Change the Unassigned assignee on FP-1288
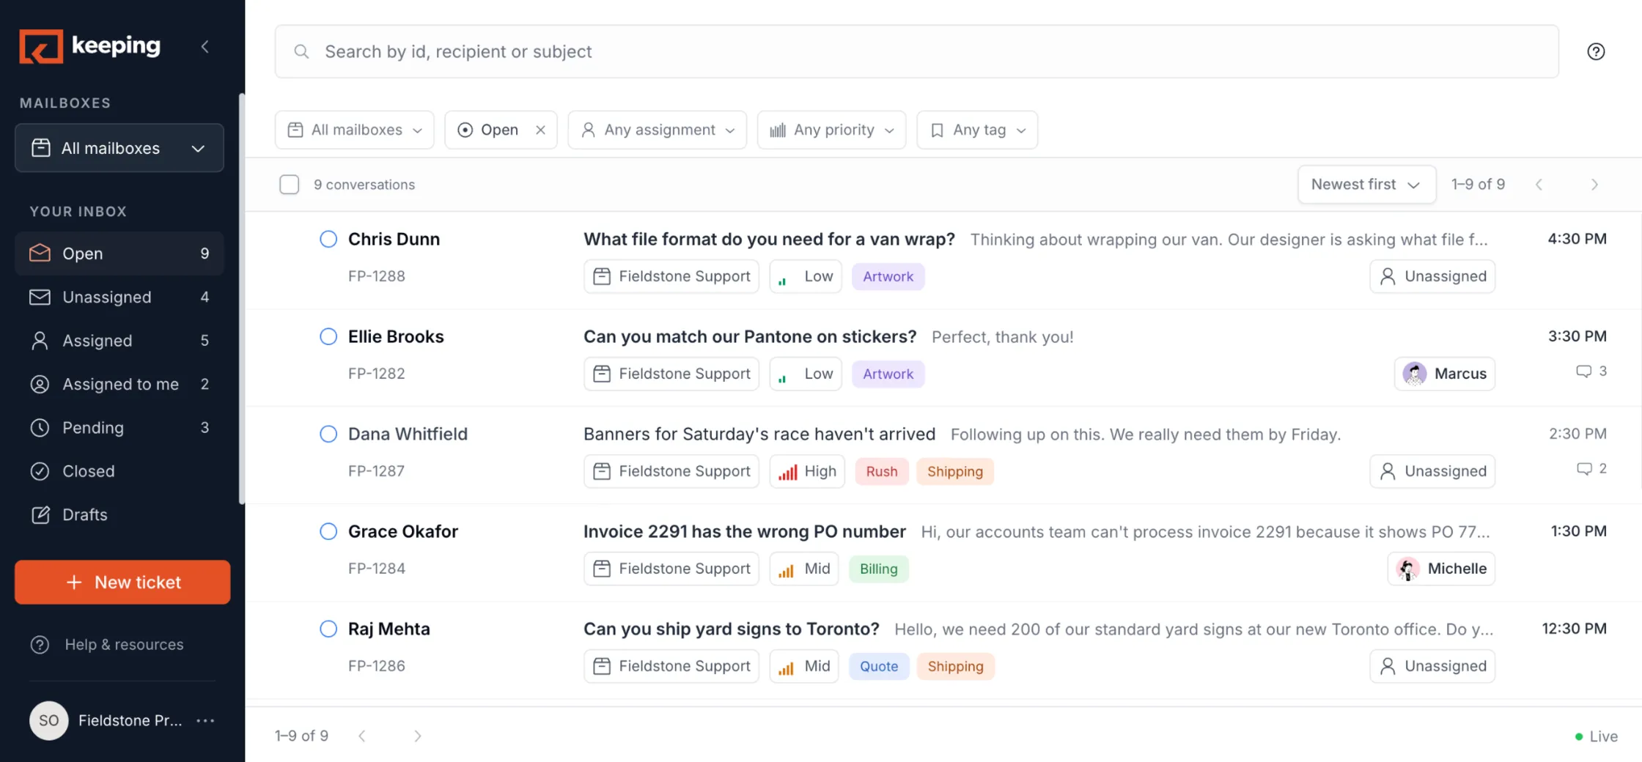Image resolution: width=1642 pixels, height=762 pixels. 1432,276
